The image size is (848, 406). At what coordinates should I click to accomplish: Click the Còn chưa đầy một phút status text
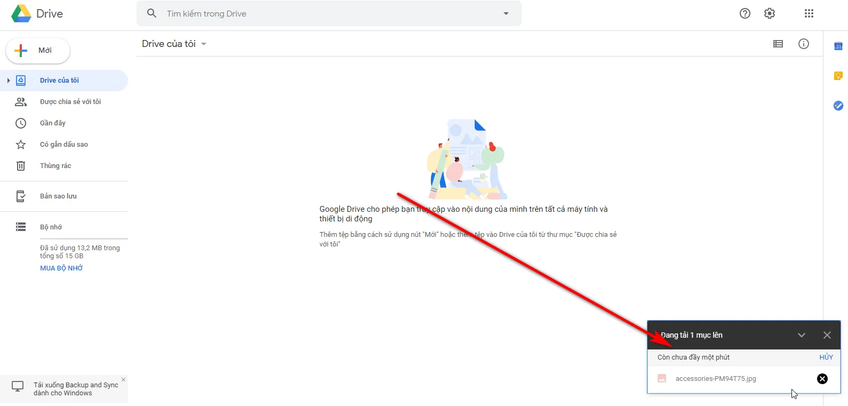693,357
